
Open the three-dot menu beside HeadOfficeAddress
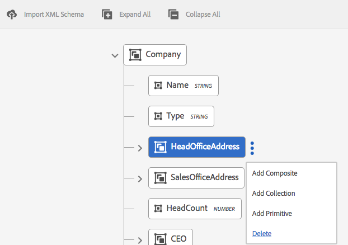coord(252,148)
